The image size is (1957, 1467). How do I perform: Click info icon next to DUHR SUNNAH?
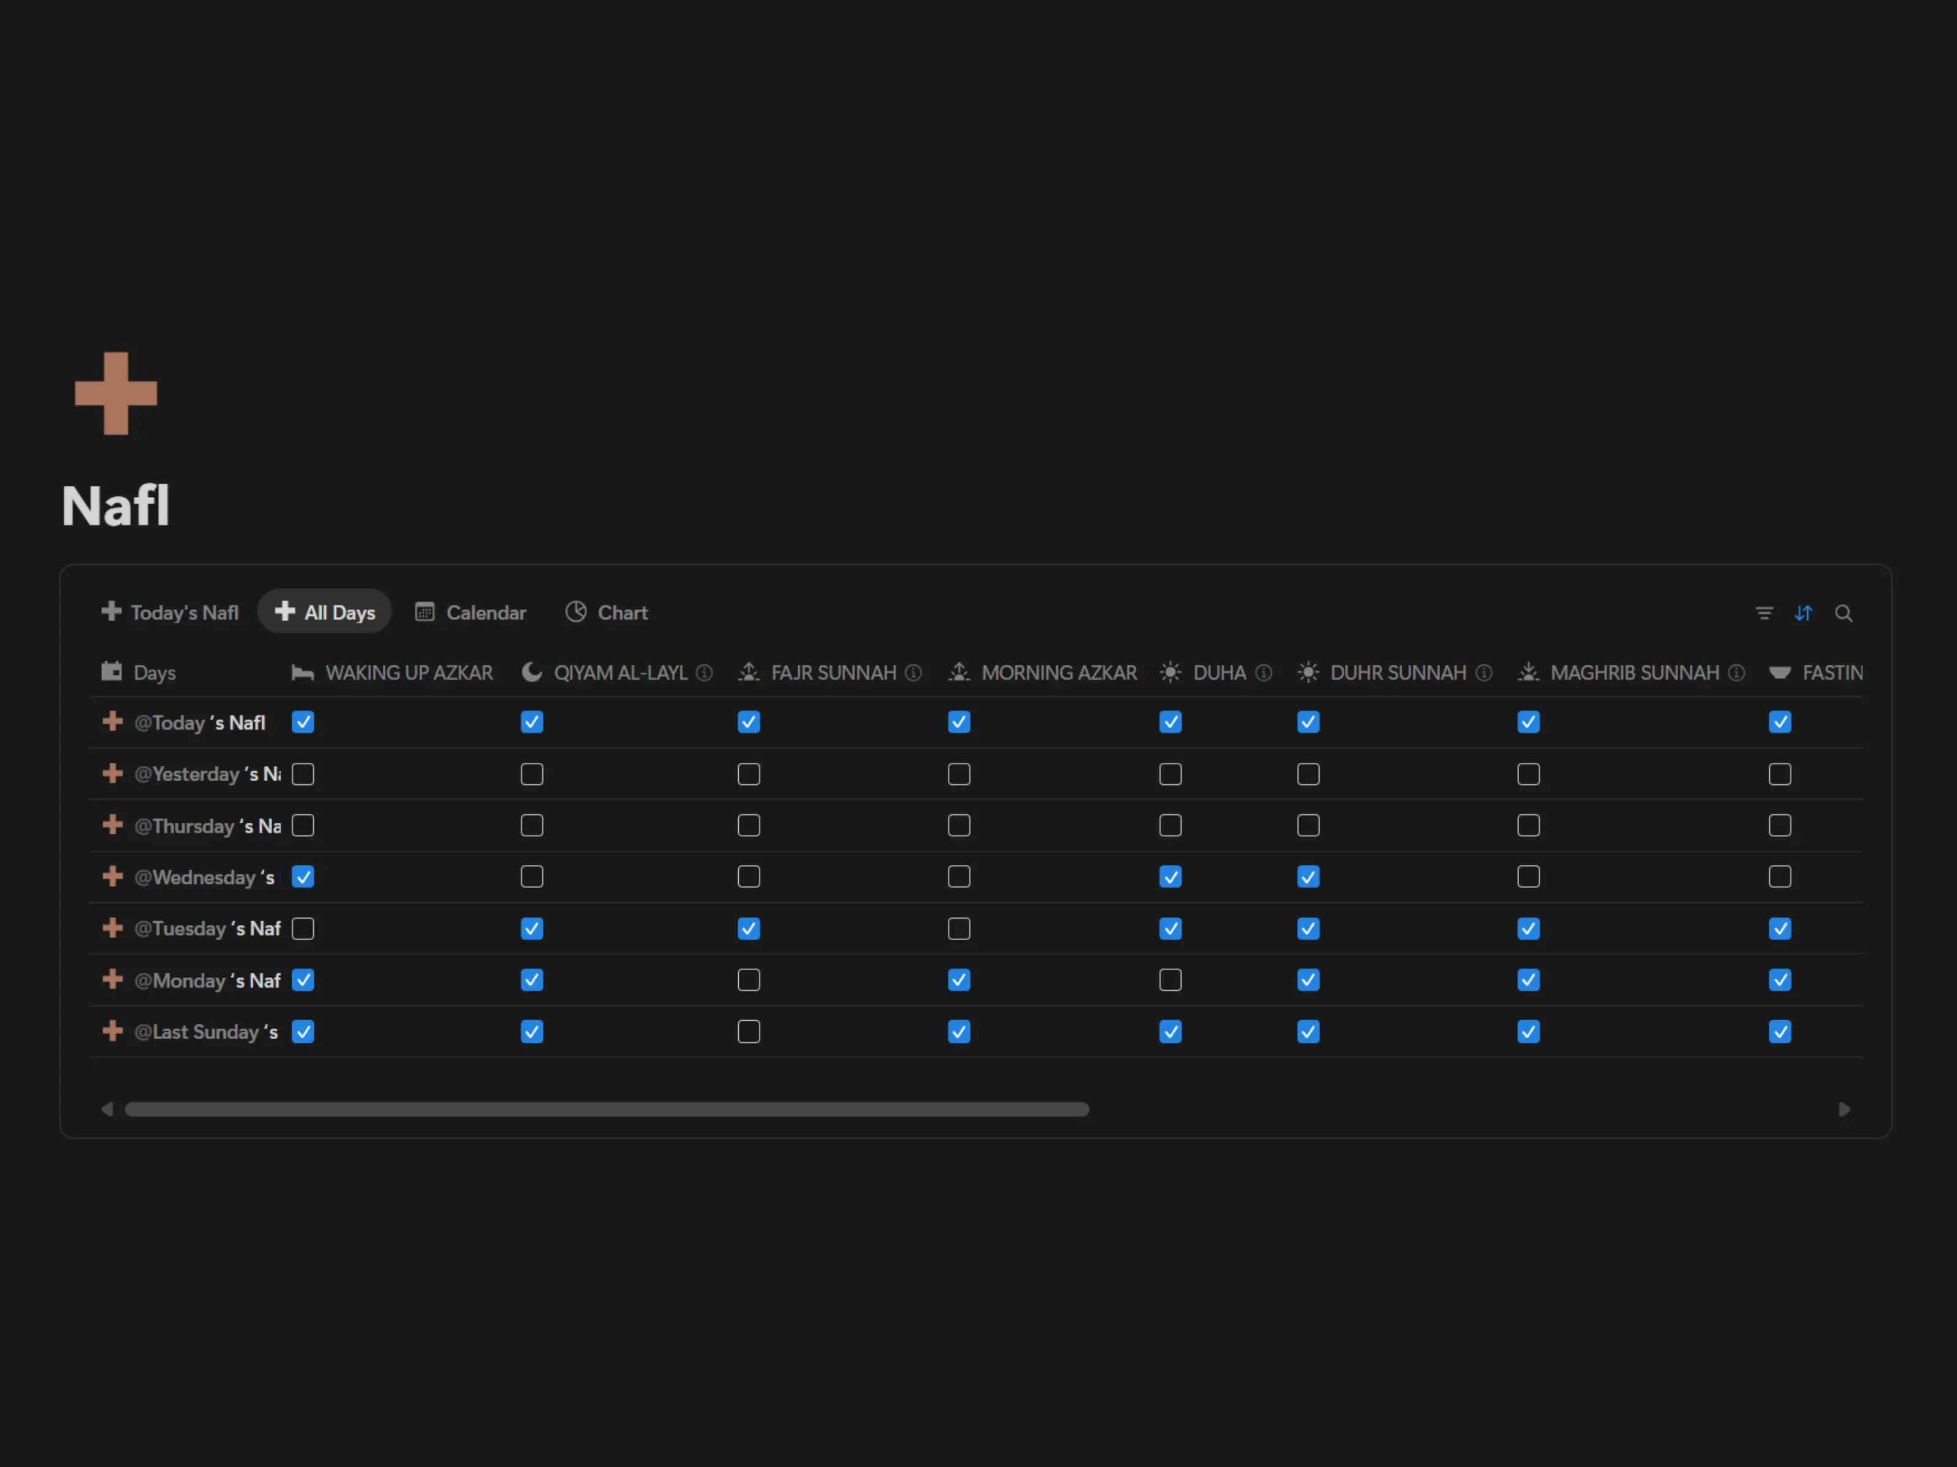1484,673
